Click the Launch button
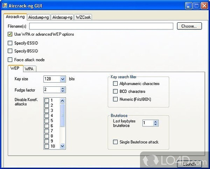 tap(189, 164)
